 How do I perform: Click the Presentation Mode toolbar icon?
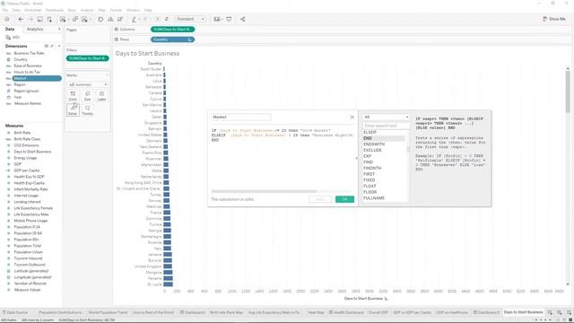coord(229,19)
